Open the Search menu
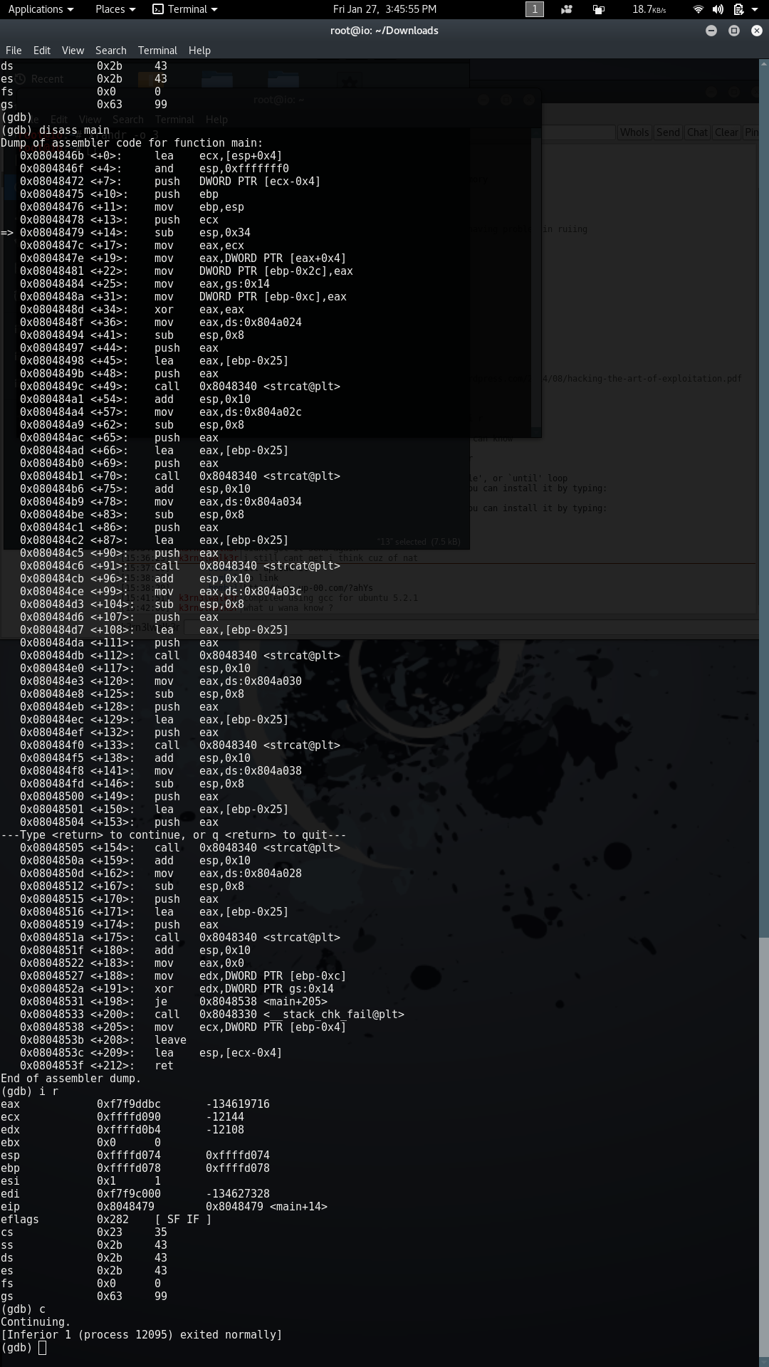769x1367 pixels. point(111,51)
